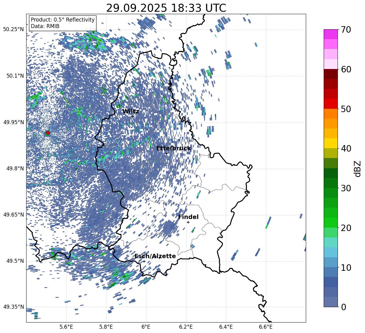The image size is (365, 333).
Task: Click the Findel location cross marker
Action: pos(188,222)
